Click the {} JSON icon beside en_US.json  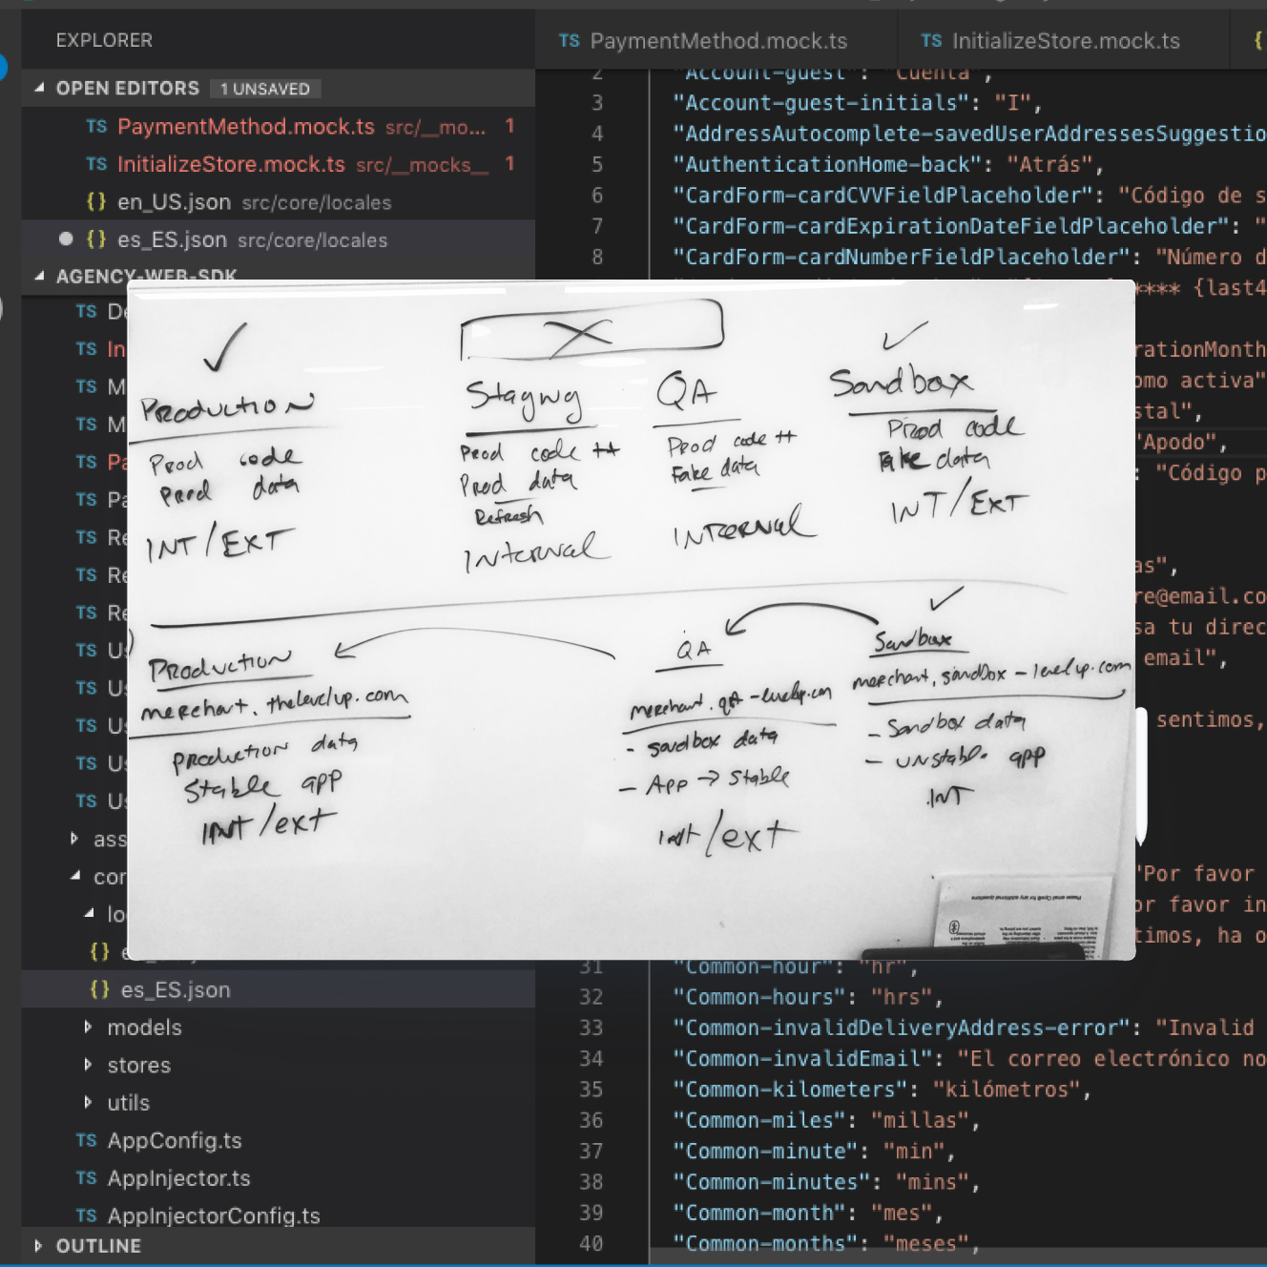[94, 202]
